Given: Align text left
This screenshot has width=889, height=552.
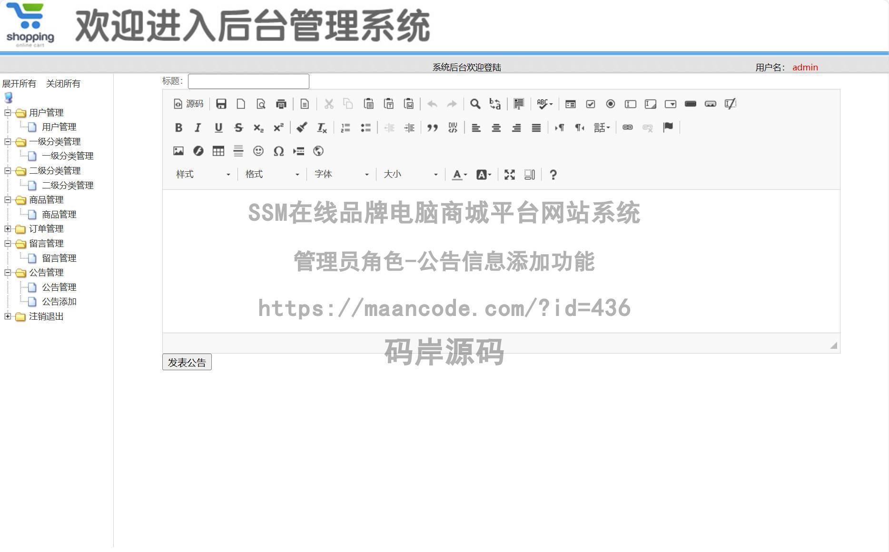Looking at the screenshot, I should 476,128.
